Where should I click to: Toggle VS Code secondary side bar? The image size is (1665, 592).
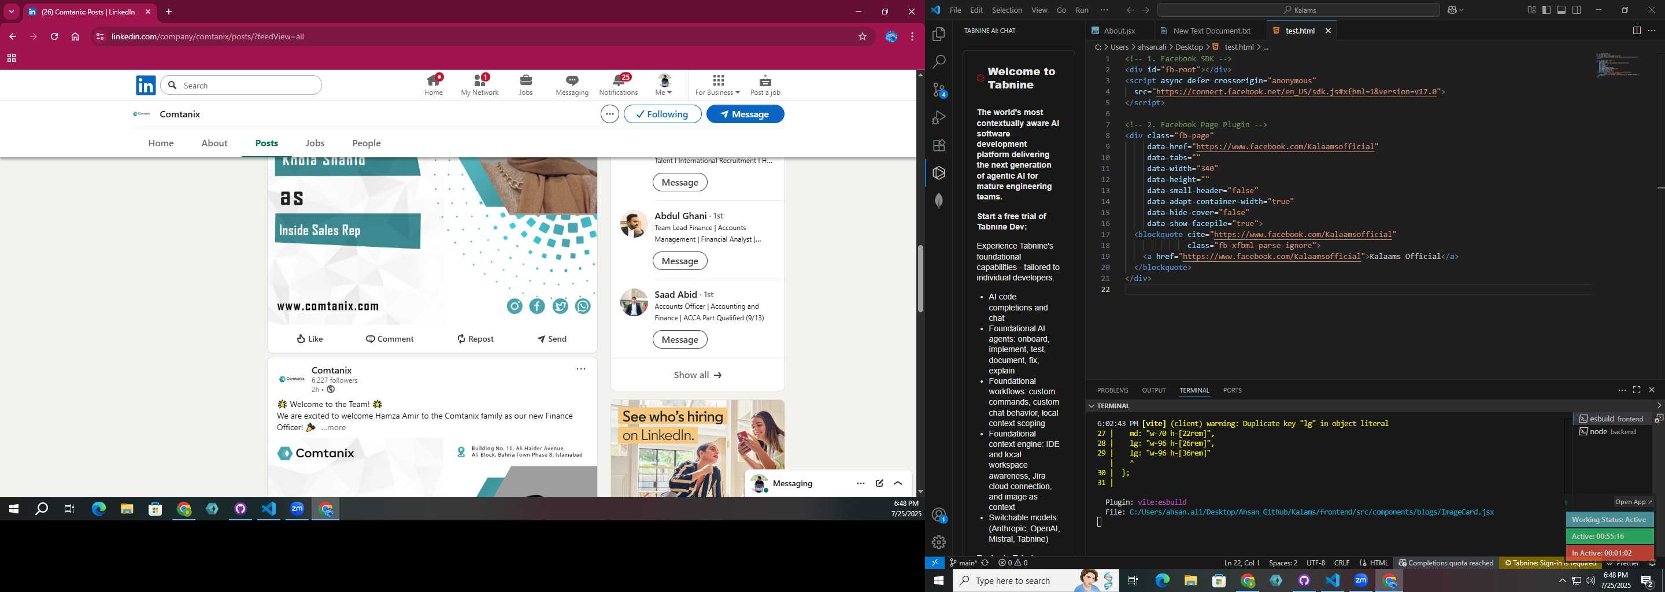click(x=1577, y=10)
